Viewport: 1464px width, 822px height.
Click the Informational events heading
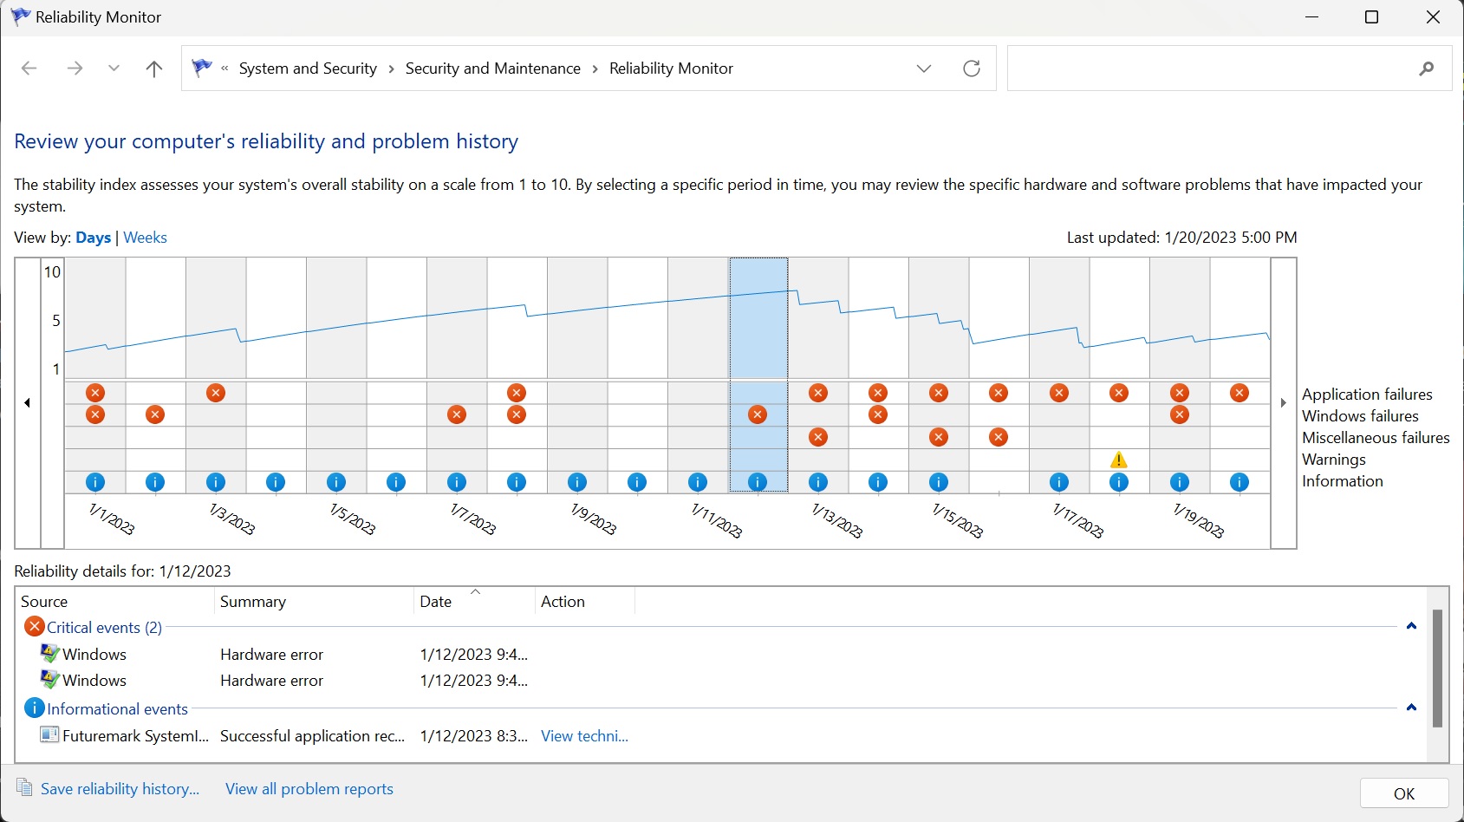pos(118,709)
